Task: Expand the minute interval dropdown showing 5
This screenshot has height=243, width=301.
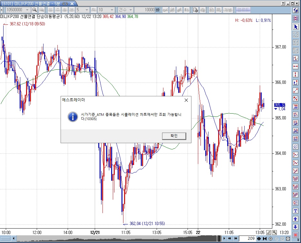Action: click(x=87, y=10)
